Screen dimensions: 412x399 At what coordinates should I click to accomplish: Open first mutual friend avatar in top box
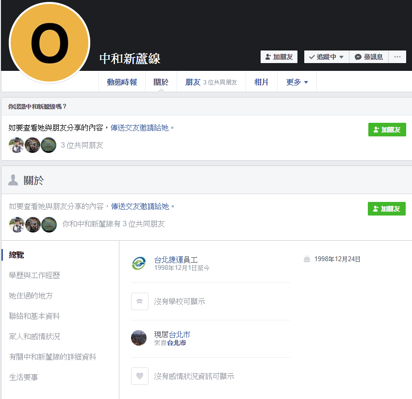tap(16, 145)
